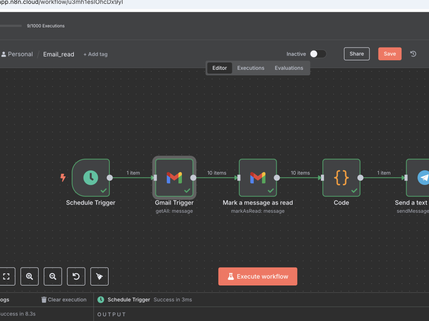Click the red lightning trigger indicator
The width and height of the screenshot is (429, 321).
63,178
